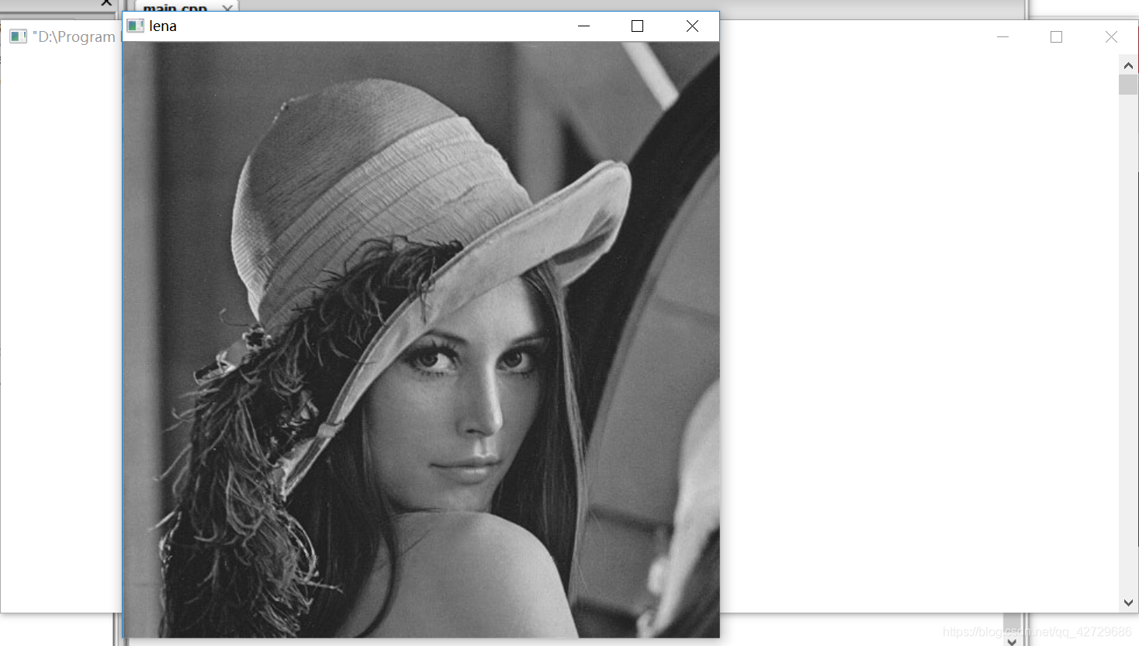The height and width of the screenshot is (646, 1139).
Task: Click the lena image in the window
Action: (421, 340)
